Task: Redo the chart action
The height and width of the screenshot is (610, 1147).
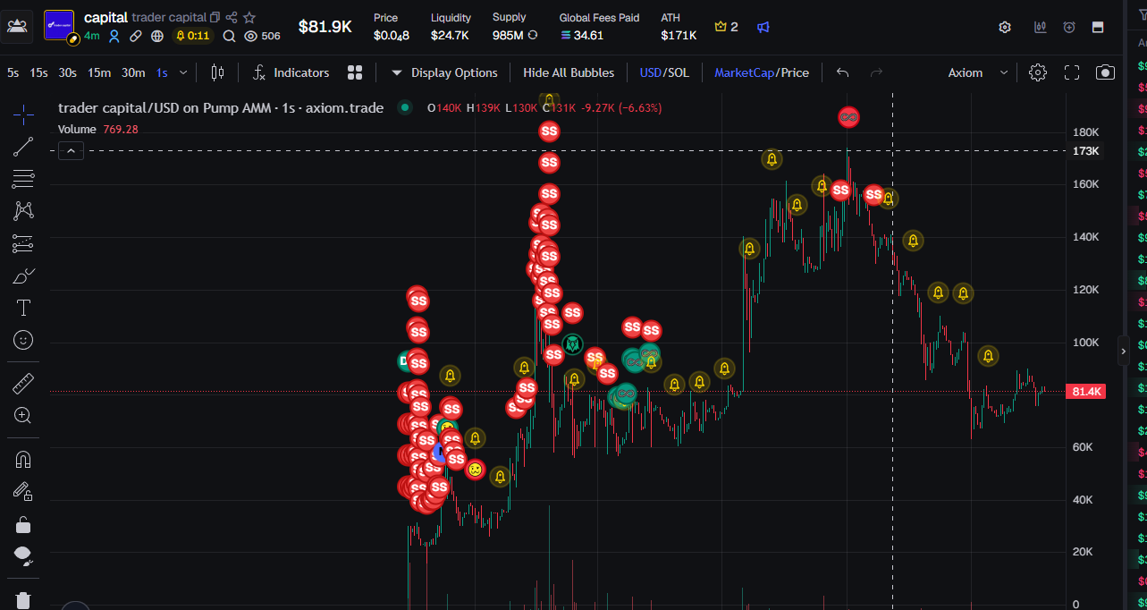Action: pyautogui.click(x=876, y=72)
